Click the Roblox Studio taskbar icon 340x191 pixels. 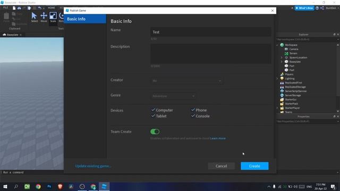104,186
